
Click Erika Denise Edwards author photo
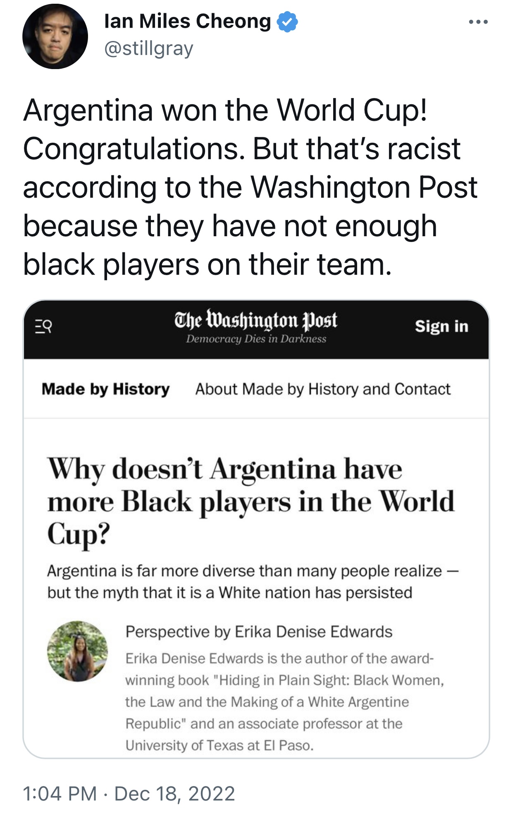click(x=78, y=651)
